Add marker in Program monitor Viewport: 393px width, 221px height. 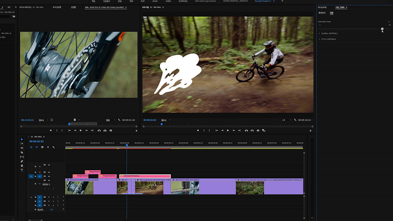(198, 130)
